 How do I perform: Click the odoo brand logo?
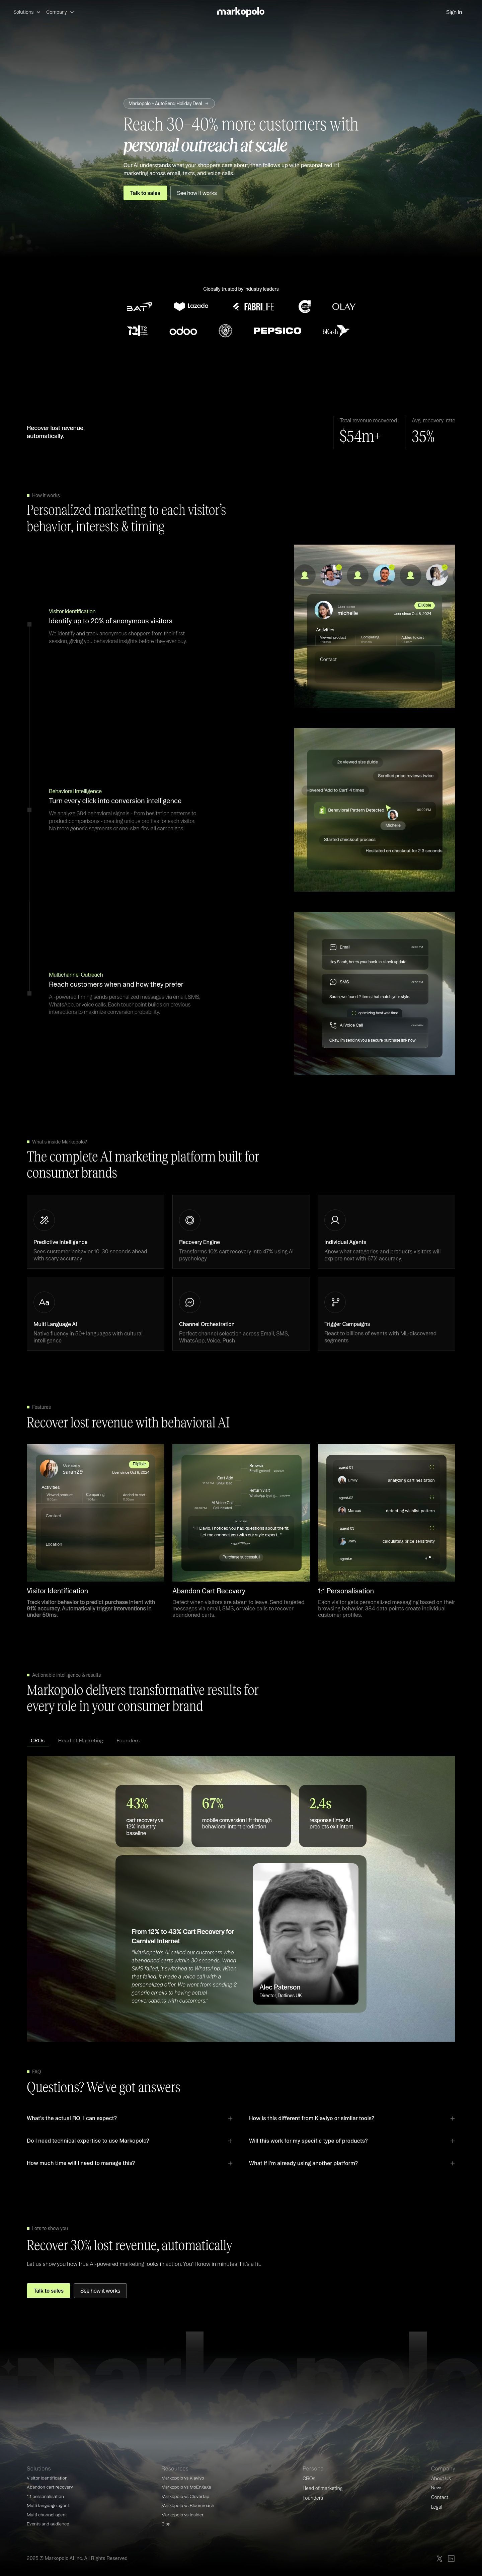[x=183, y=331]
